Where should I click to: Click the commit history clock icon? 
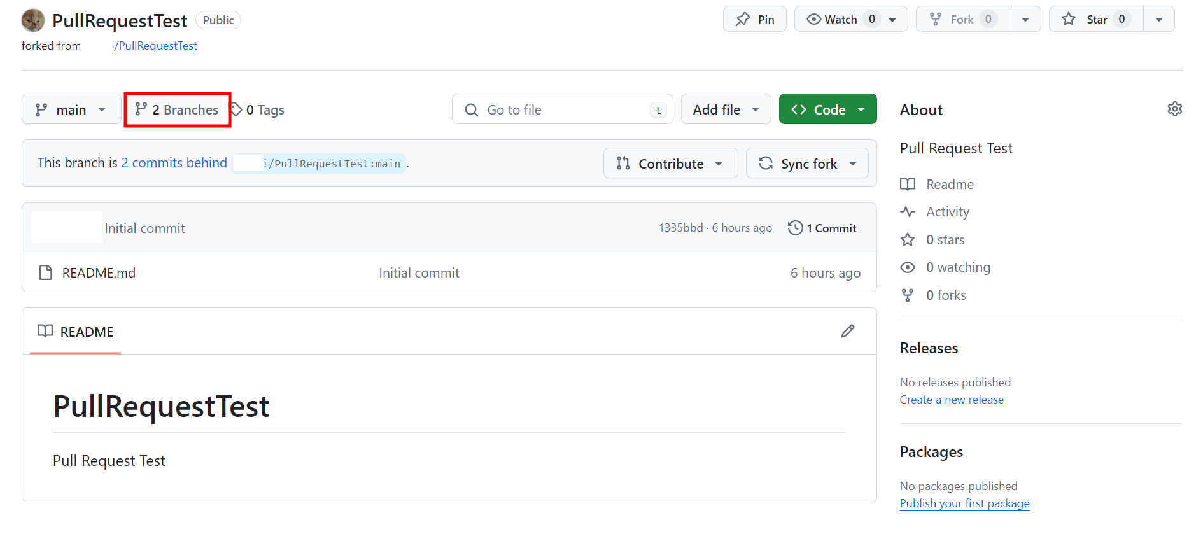[795, 228]
